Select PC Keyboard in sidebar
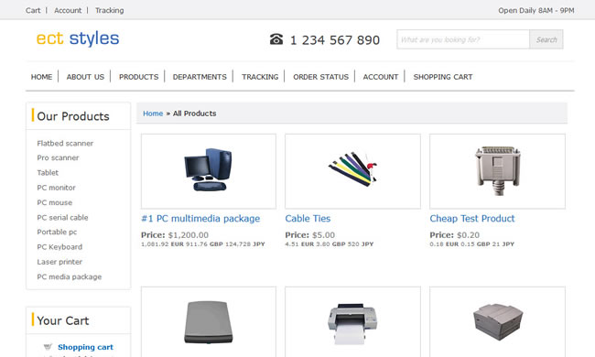595x357 pixels. point(59,247)
